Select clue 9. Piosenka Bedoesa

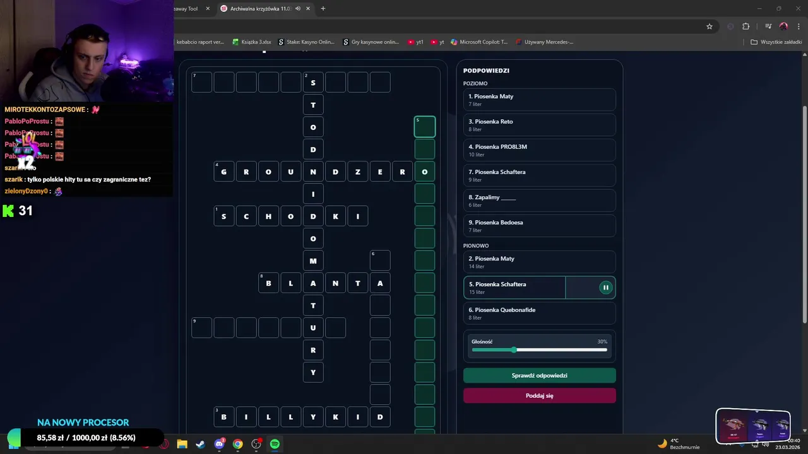pyautogui.click(x=540, y=226)
